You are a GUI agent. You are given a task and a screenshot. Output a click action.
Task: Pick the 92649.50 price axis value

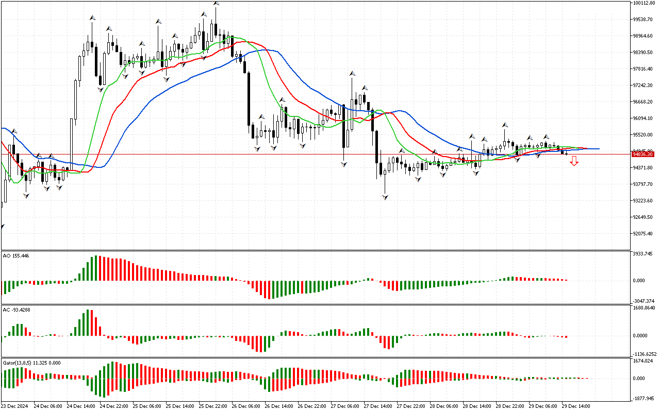pyautogui.click(x=643, y=217)
